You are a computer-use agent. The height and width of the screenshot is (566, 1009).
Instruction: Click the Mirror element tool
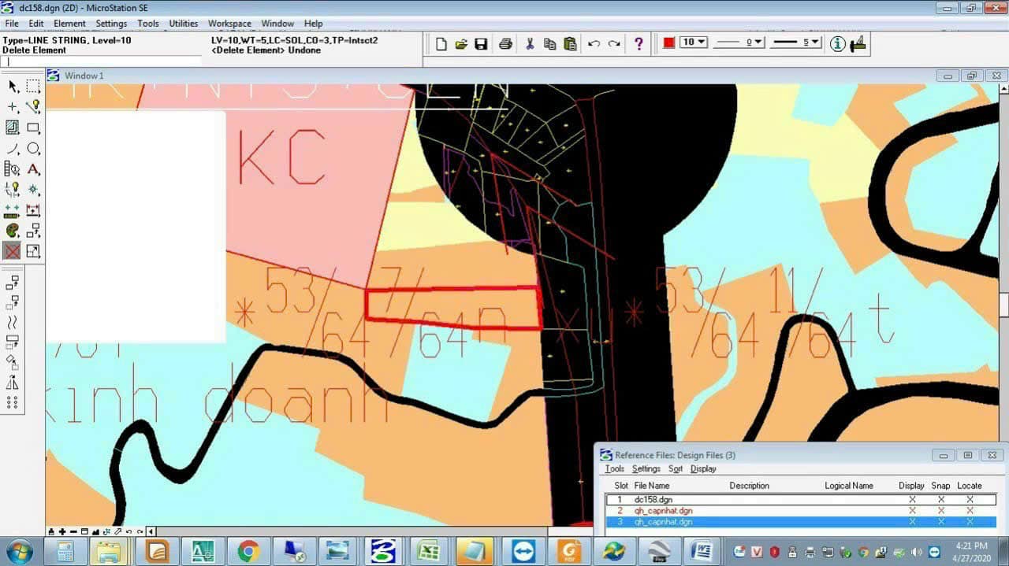(12, 383)
